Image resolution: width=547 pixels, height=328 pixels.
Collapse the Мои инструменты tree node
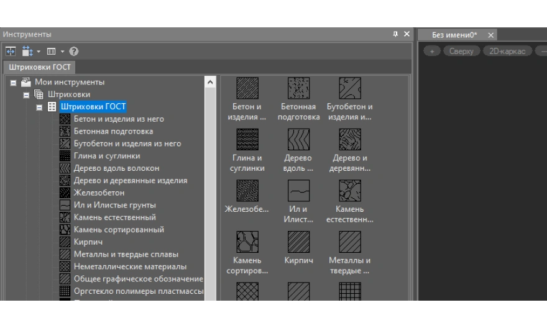coord(13,82)
